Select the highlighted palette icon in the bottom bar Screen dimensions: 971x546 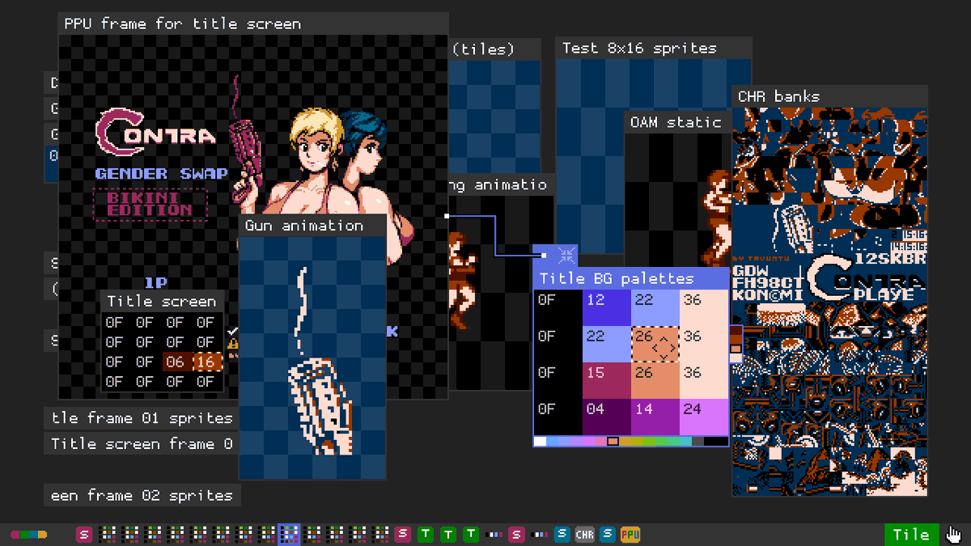(x=290, y=535)
